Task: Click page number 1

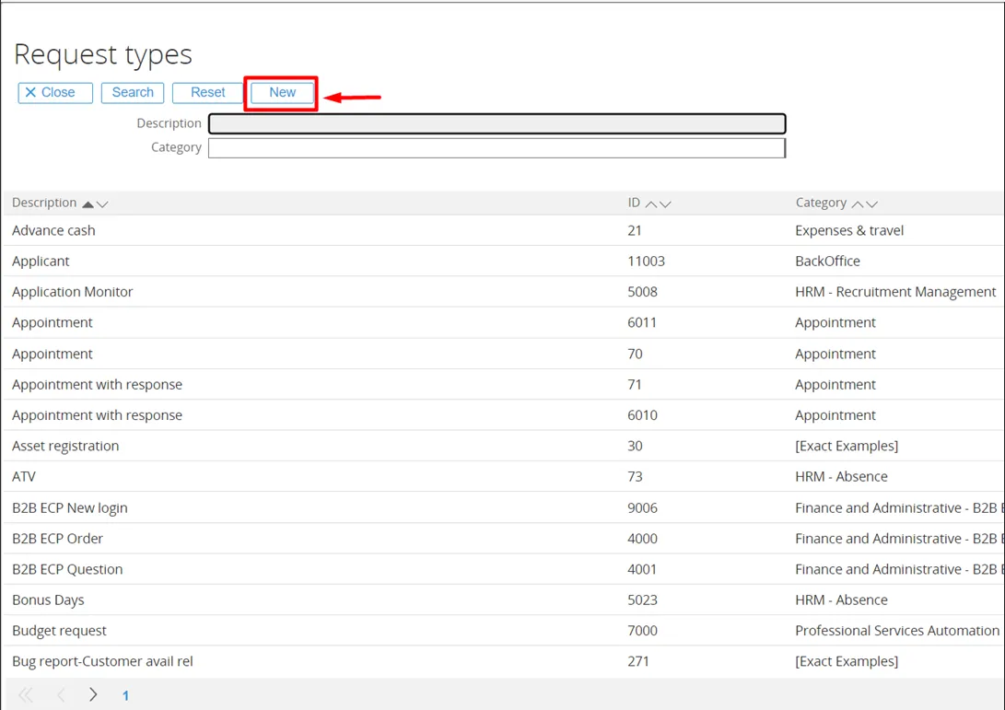Action: pos(125,695)
